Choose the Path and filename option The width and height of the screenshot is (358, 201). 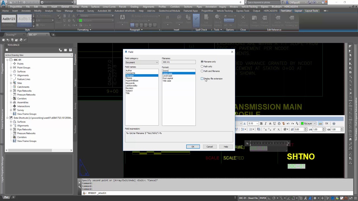click(202, 71)
